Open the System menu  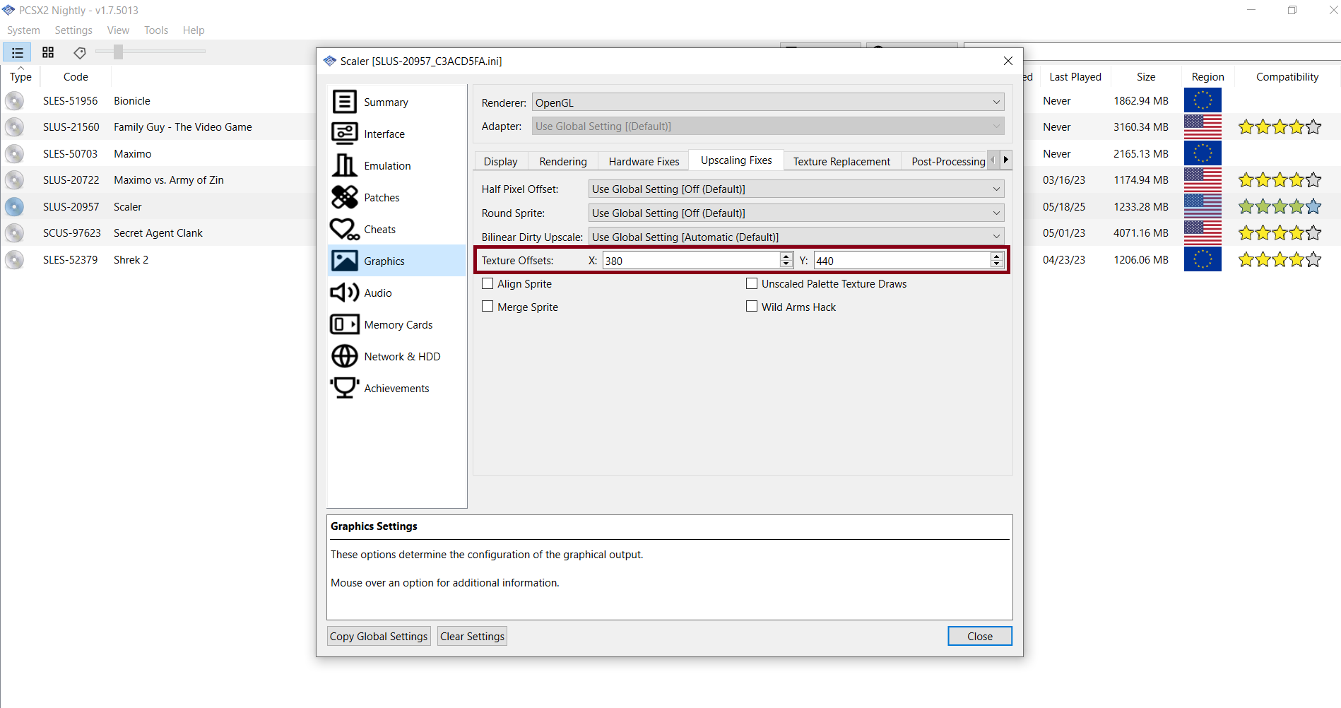pyautogui.click(x=23, y=30)
